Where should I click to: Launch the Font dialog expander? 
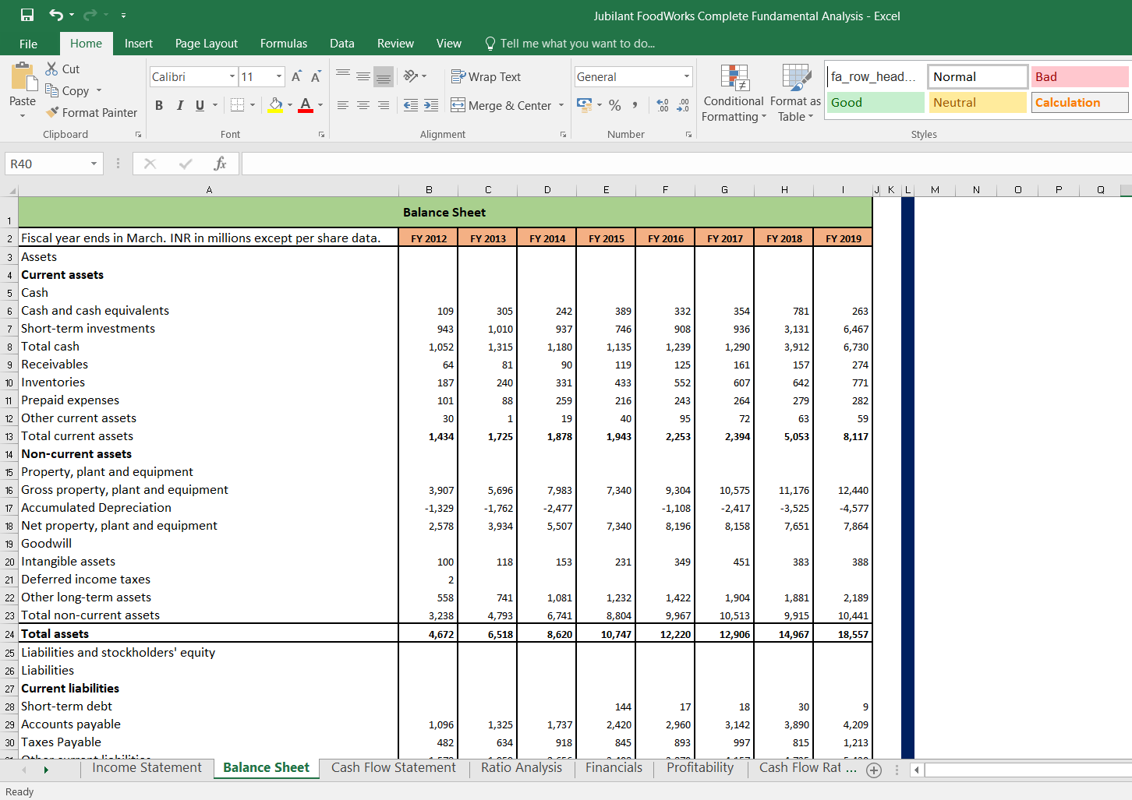pyautogui.click(x=321, y=135)
